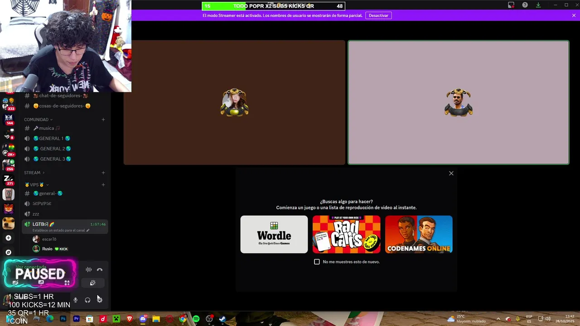Click server icon with 333 badge
The image size is (580, 326).
9,105
